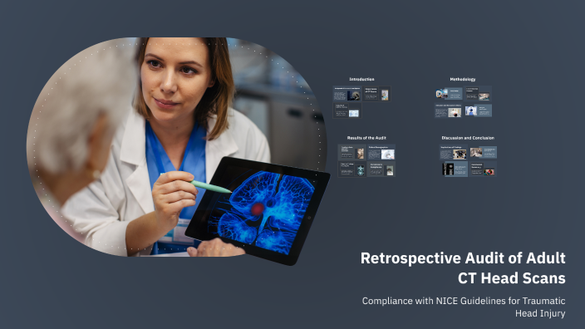Open Discussion slide with red and teal image
Image resolution: width=585 pixels, height=329 pixels.
(x=483, y=169)
